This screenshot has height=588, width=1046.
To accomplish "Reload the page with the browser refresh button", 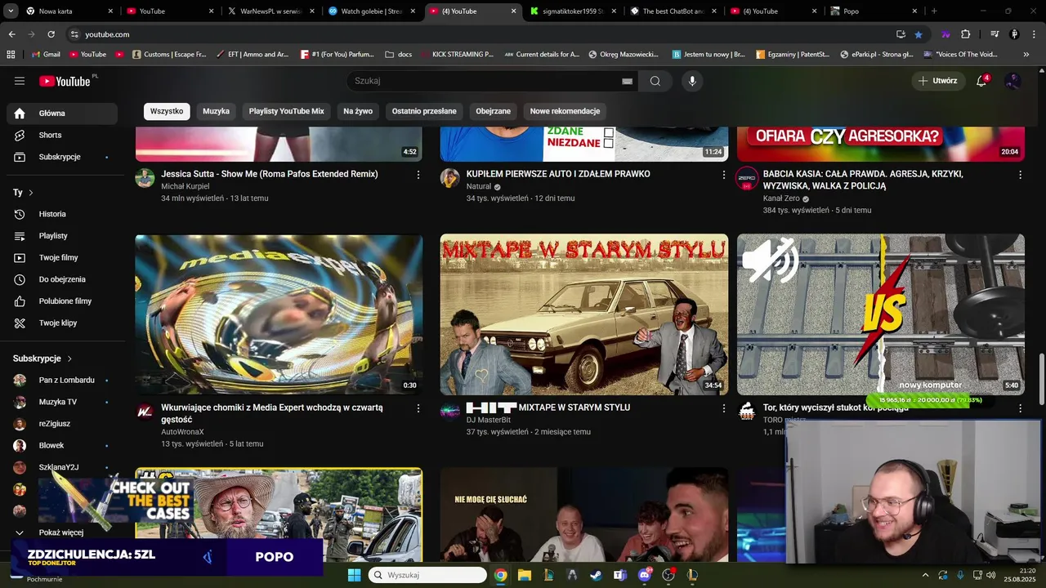I will pos(51,34).
